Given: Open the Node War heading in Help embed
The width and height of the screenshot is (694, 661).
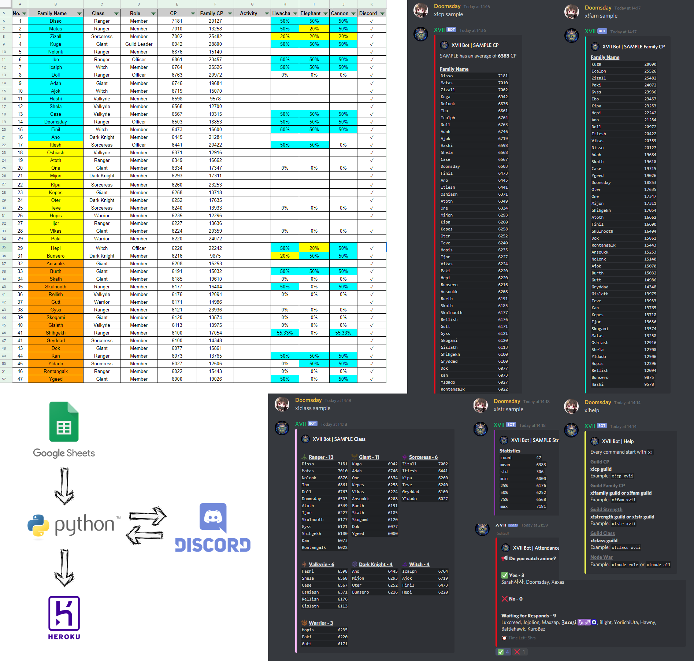Looking at the screenshot, I should [x=601, y=557].
